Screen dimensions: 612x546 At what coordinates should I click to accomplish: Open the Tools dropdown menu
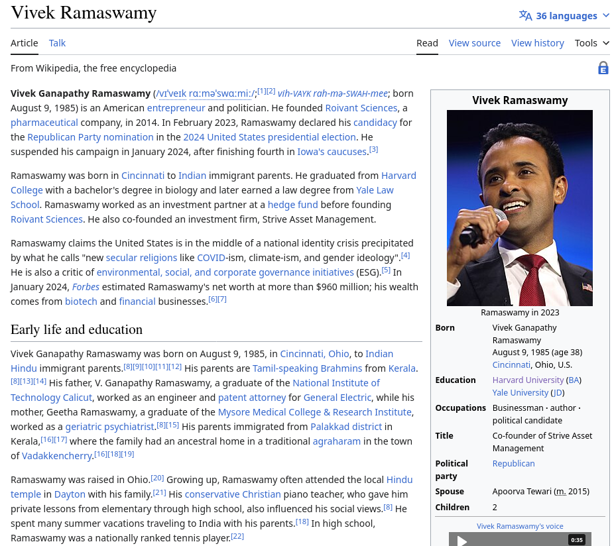[x=591, y=43]
